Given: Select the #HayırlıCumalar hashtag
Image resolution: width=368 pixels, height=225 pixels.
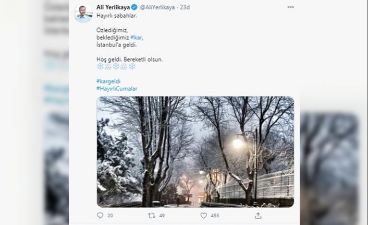Looking at the screenshot, I should 117,89.
